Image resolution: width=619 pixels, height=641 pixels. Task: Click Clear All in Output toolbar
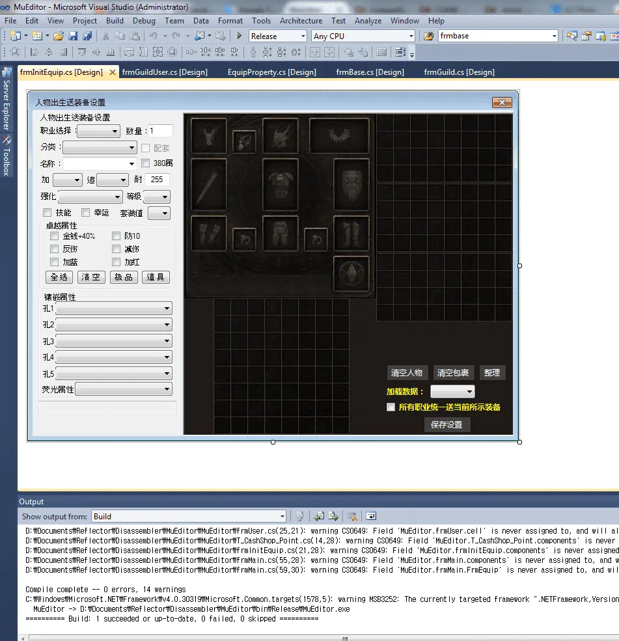[352, 516]
